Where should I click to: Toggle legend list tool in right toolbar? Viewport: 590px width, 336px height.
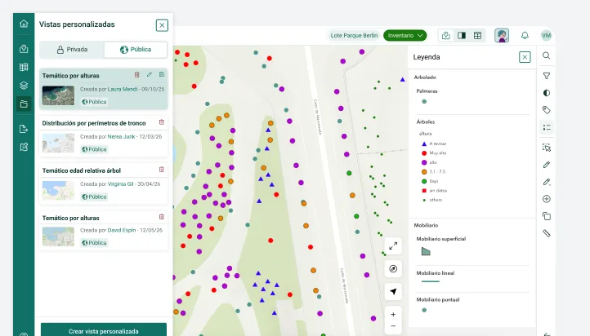[547, 128]
